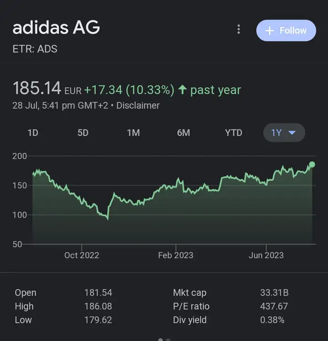Click the Feb 2023 axis marker

(x=176, y=255)
